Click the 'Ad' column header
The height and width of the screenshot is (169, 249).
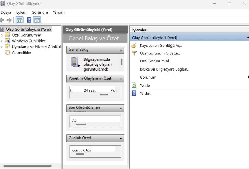[x=74, y=120]
